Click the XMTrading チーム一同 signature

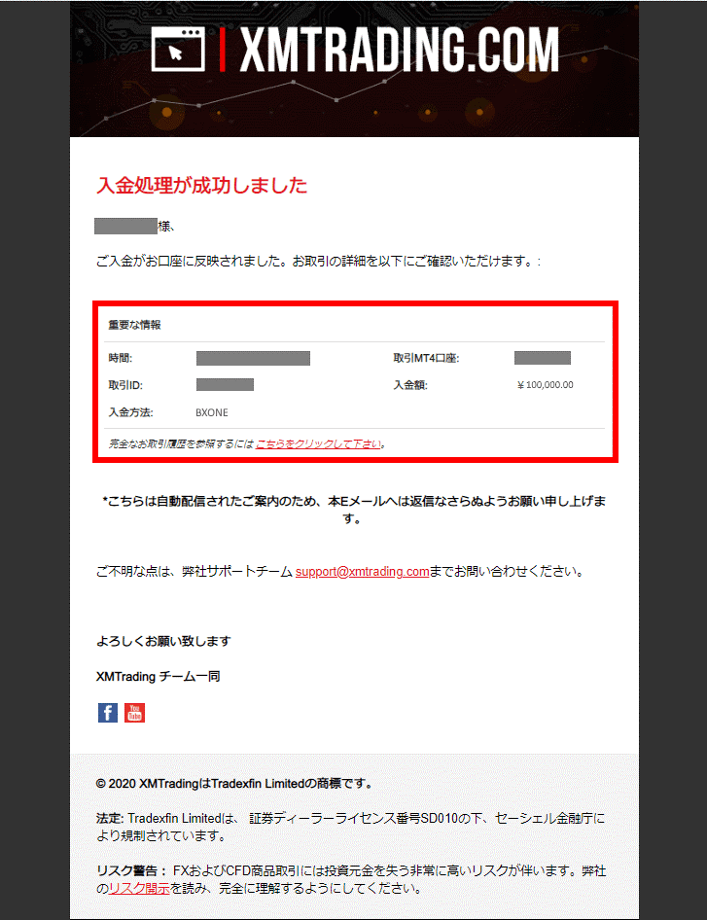(158, 677)
